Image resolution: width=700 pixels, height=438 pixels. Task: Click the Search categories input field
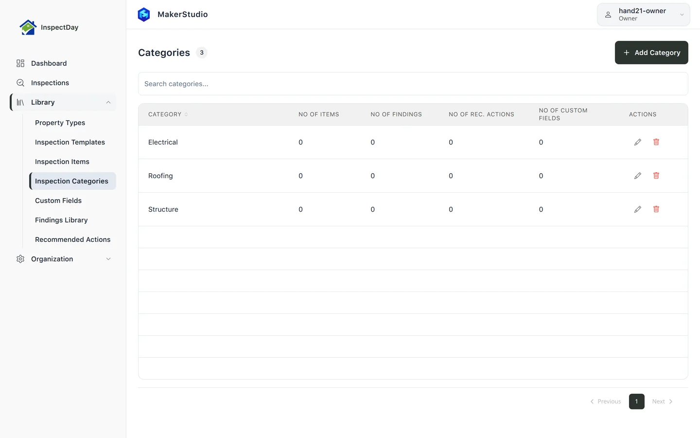(413, 84)
